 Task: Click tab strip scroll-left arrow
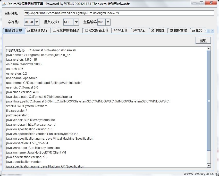tap(208, 31)
